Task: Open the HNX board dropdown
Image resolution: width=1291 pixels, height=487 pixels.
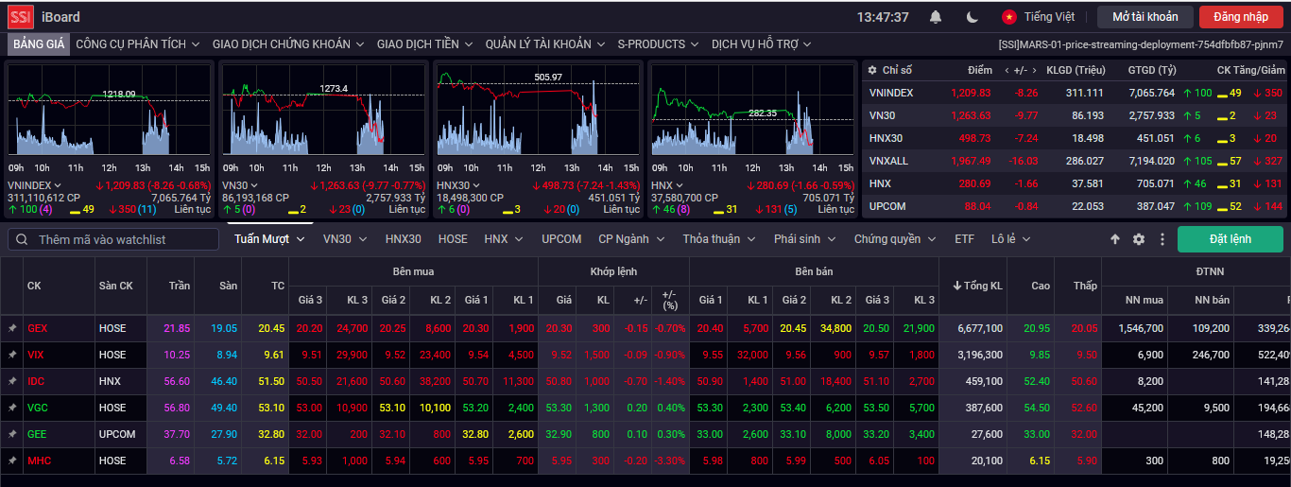Action: (x=504, y=239)
